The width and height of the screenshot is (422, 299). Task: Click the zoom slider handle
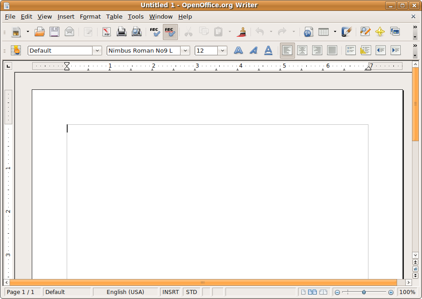pos(364,292)
